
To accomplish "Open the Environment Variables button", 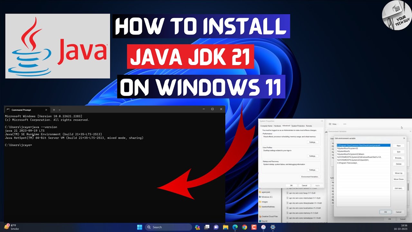I will coord(310,177).
